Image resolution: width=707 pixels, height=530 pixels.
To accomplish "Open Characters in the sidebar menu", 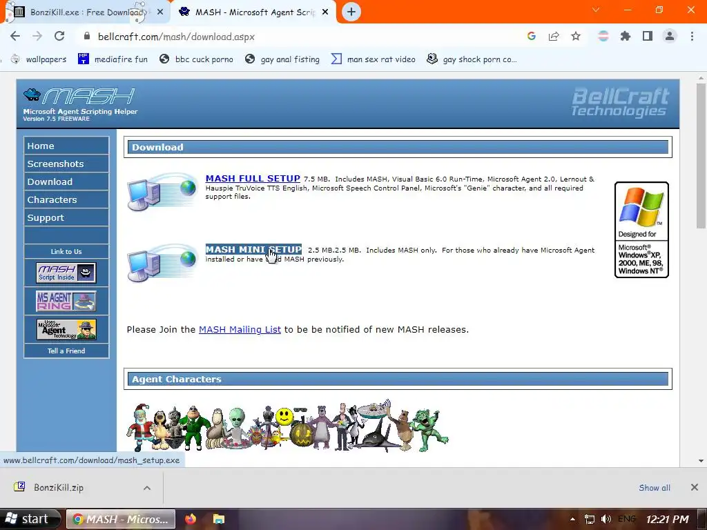I will 66,199.
